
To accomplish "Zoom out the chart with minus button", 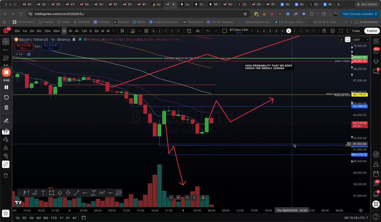I will tap(171, 198).
